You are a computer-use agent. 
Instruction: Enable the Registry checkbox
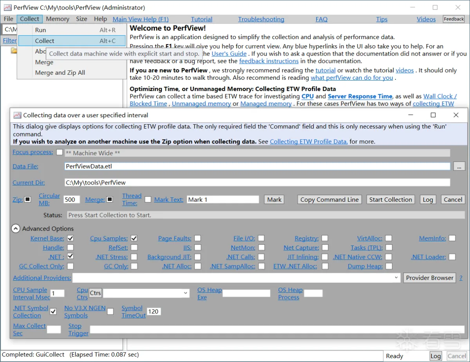pos(325,238)
